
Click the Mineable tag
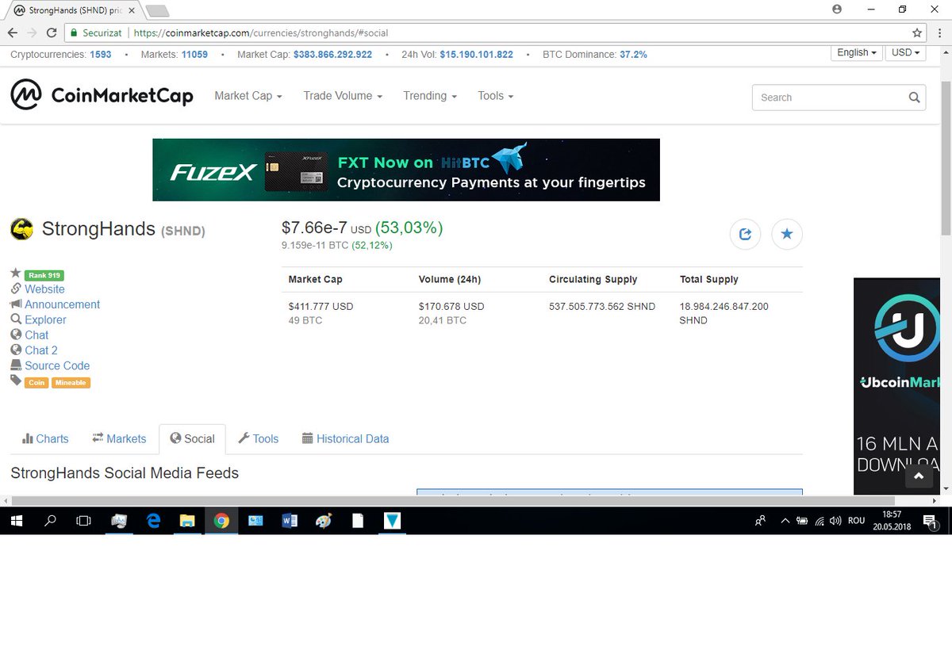point(71,383)
